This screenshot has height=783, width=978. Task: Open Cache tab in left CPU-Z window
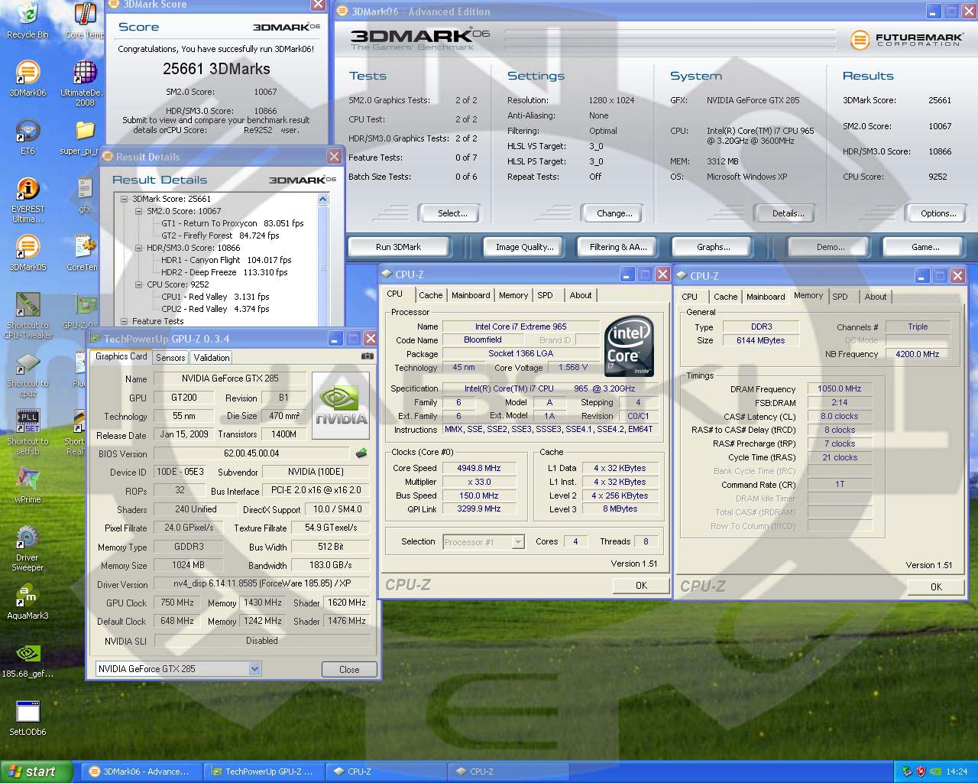[x=430, y=295]
